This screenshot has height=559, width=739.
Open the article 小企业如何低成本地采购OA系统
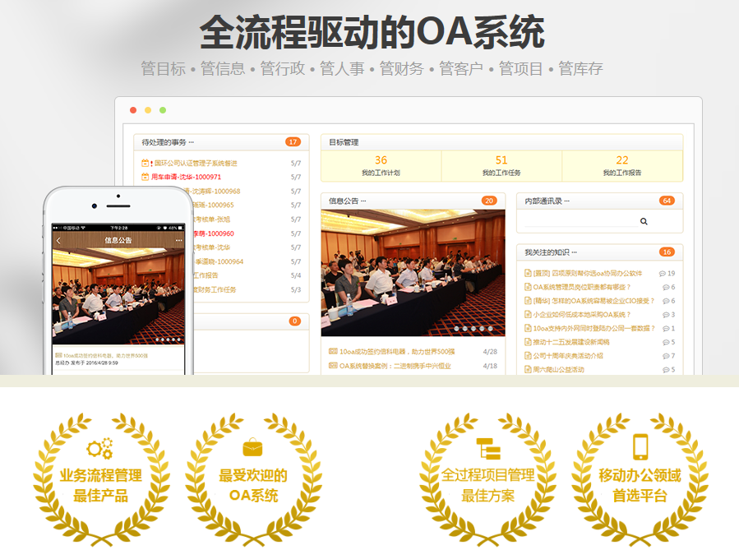[581, 314]
